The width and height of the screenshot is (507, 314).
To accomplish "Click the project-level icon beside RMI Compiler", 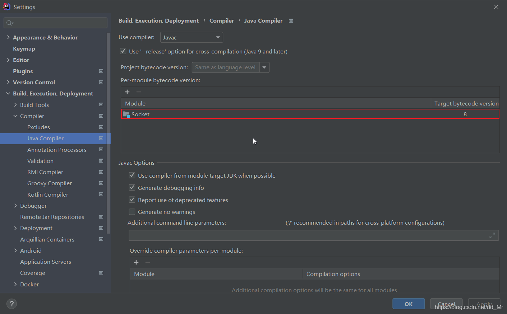I will click(101, 172).
